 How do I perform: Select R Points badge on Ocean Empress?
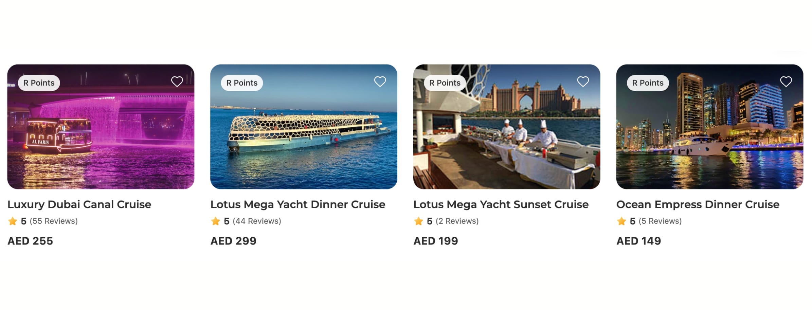(648, 83)
